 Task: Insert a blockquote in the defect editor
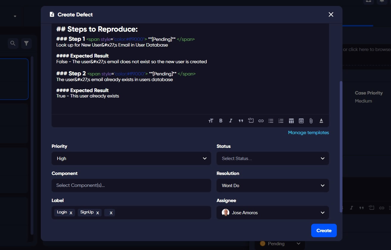[x=241, y=121]
